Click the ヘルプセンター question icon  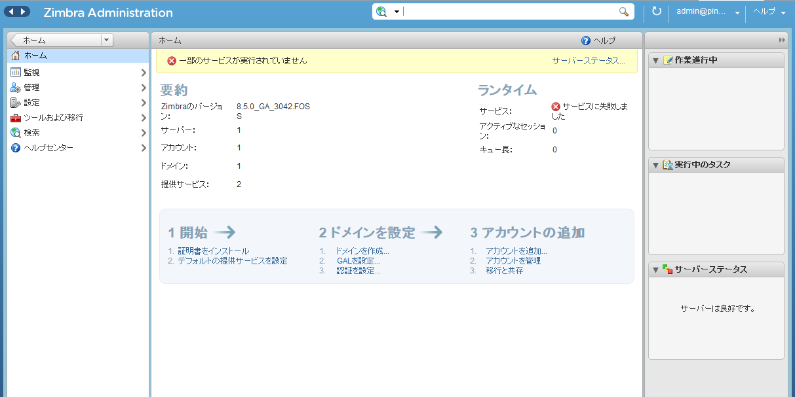click(x=16, y=148)
